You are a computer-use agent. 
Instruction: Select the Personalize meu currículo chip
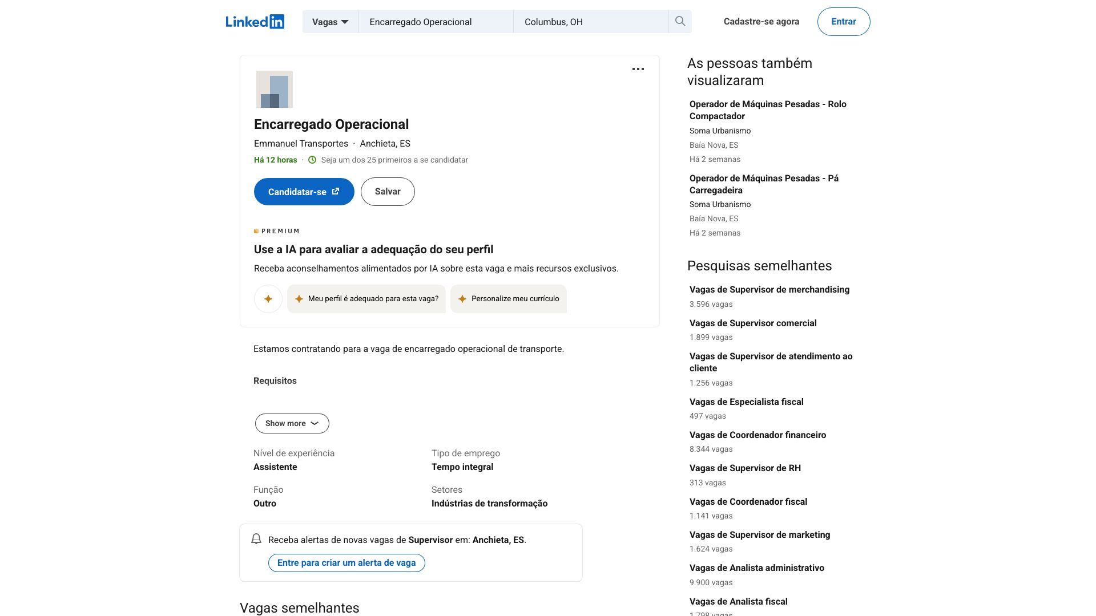(509, 299)
